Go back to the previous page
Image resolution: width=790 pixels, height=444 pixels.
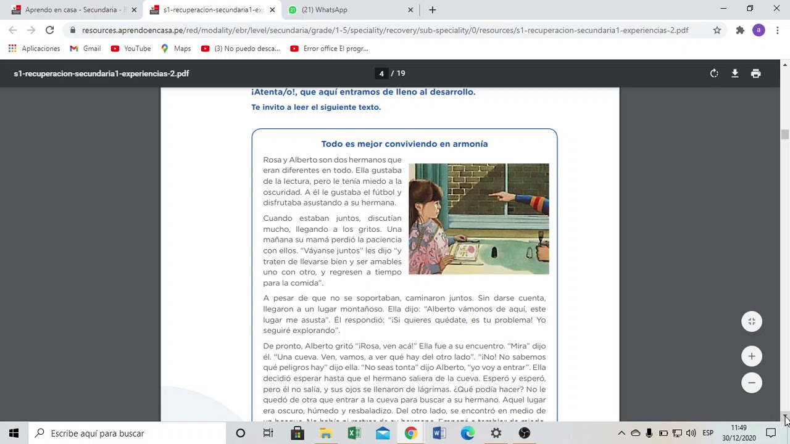tap(13, 30)
